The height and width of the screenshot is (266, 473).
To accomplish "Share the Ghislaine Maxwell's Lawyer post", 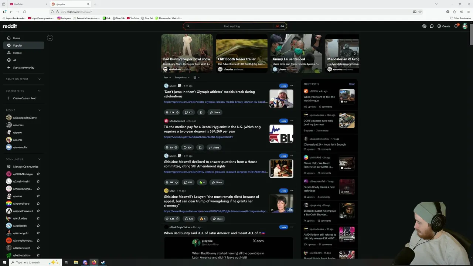I will click(217, 219).
